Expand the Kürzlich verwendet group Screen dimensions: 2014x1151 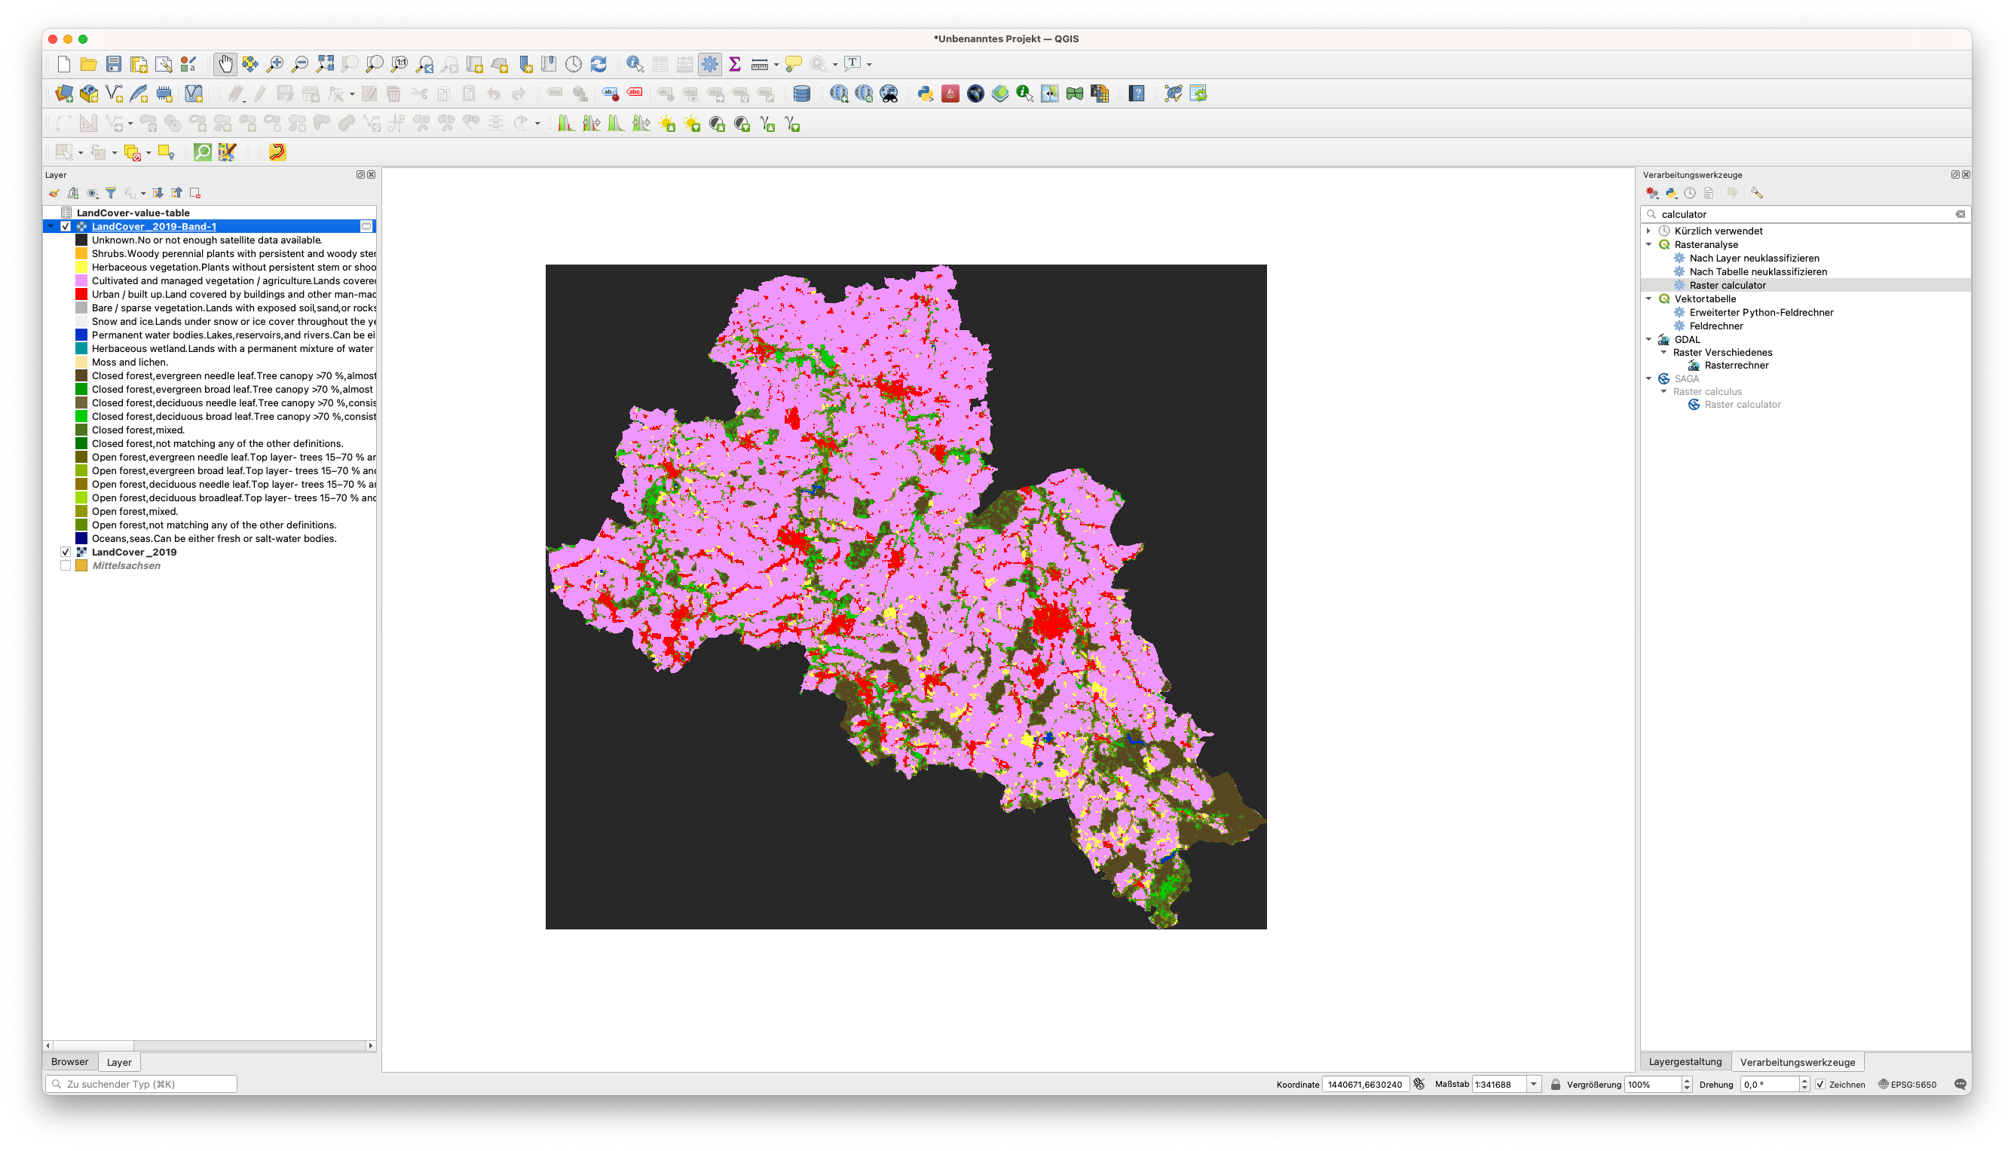pyautogui.click(x=1649, y=231)
